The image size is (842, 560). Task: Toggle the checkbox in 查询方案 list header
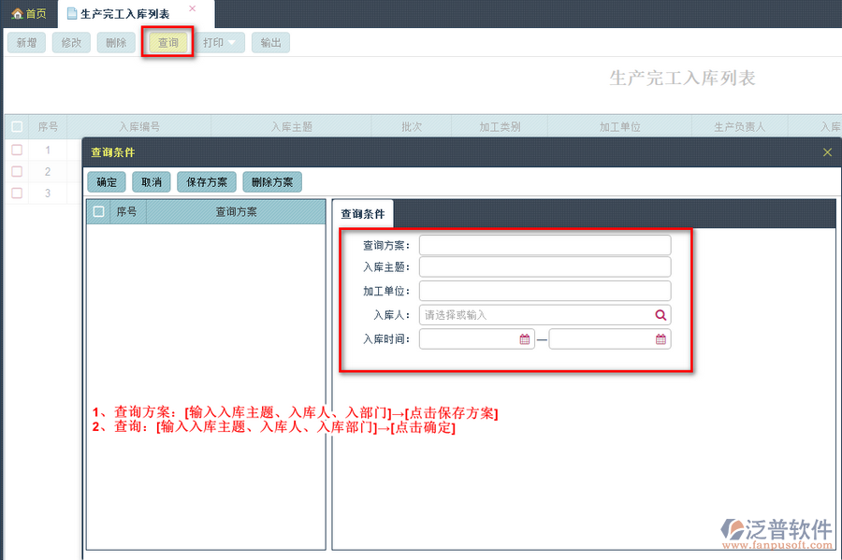click(x=99, y=212)
